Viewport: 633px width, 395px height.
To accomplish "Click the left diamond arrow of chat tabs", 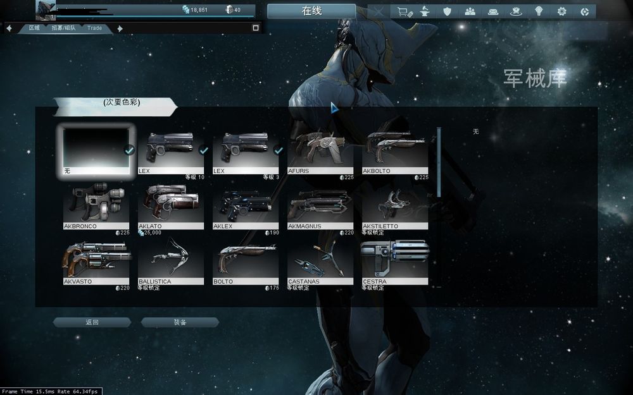I will (9, 28).
